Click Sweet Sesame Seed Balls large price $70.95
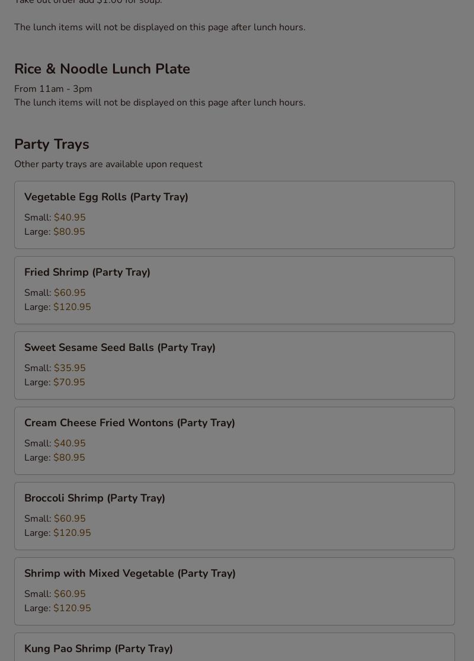This screenshot has width=474, height=661. coord(69,382)
